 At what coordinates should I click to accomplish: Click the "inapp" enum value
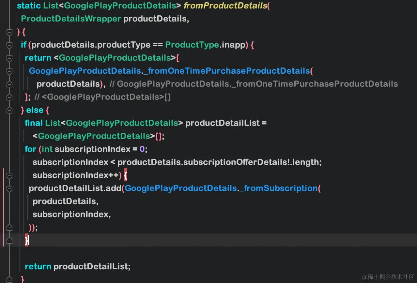(233, 45)
